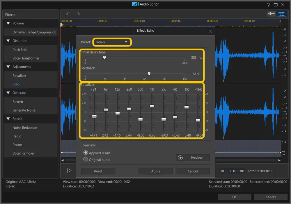Switch to waveform view icon
291x204 pixels.
pos(271,14)
